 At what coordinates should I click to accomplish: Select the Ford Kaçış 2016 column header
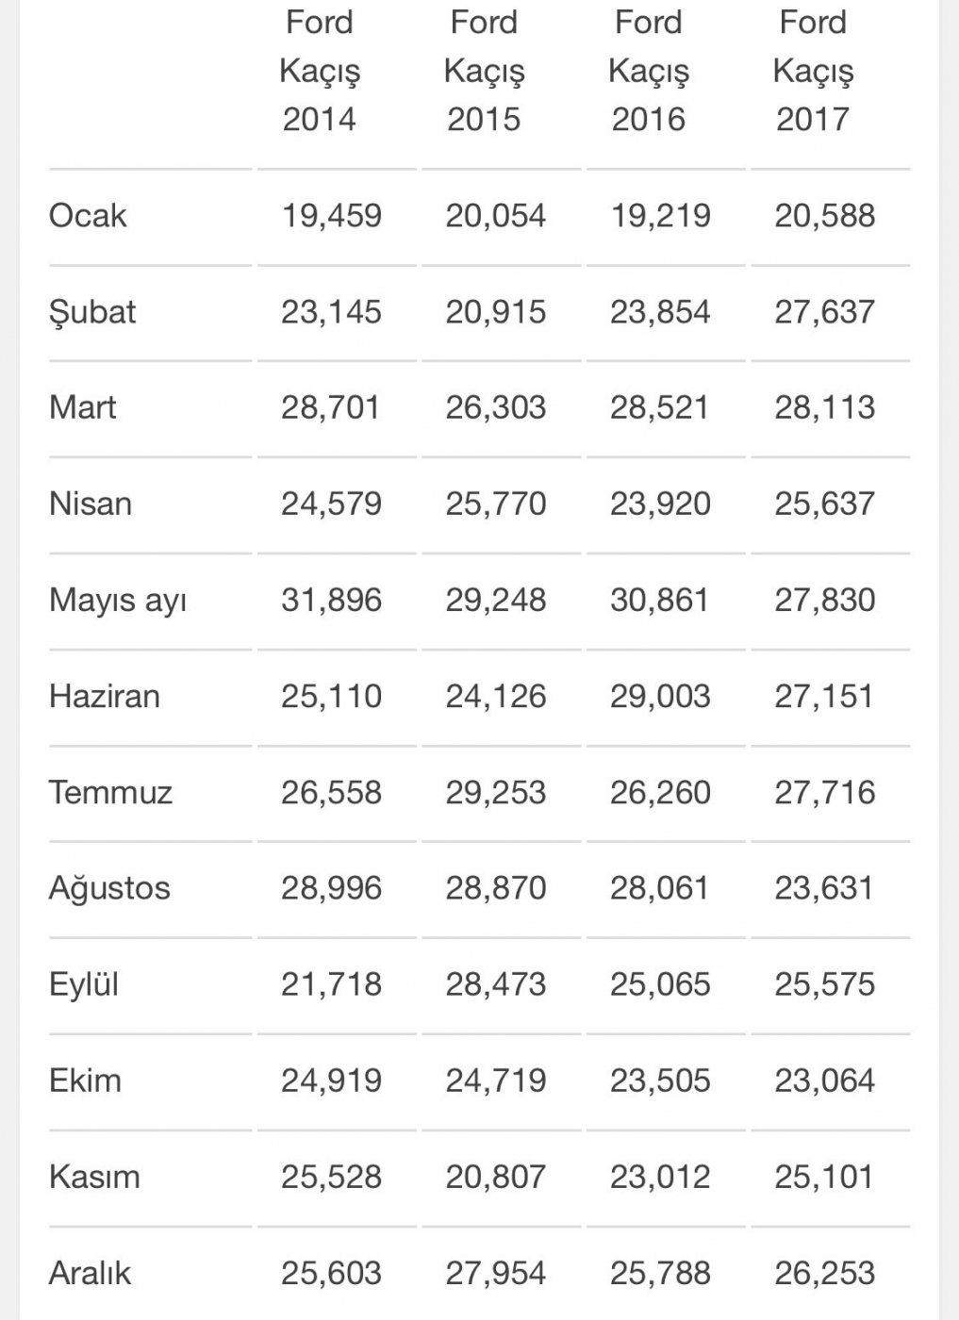pos(649,71)
